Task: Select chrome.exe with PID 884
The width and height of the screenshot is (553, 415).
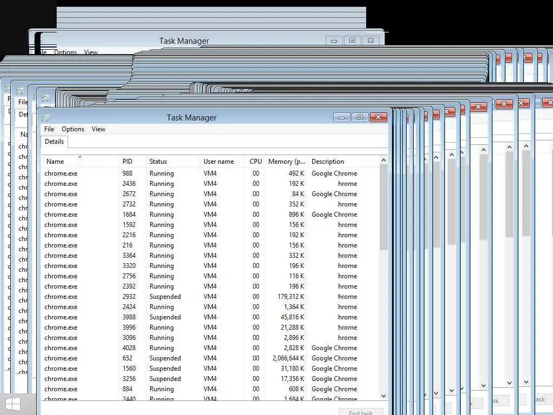Action: click(210, 389)
